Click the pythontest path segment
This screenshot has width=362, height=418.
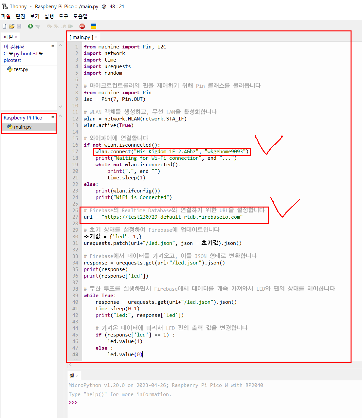click(x=26, y=54)
